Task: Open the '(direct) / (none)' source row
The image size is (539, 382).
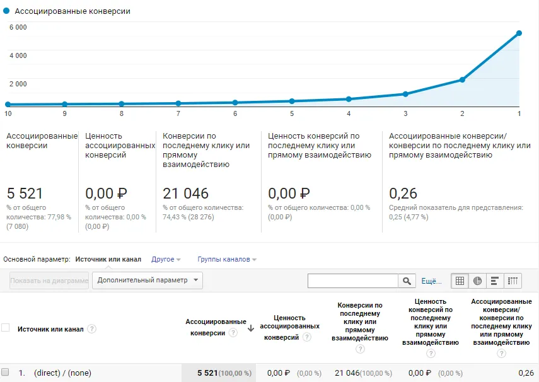Action: click(x=62, y=373)
